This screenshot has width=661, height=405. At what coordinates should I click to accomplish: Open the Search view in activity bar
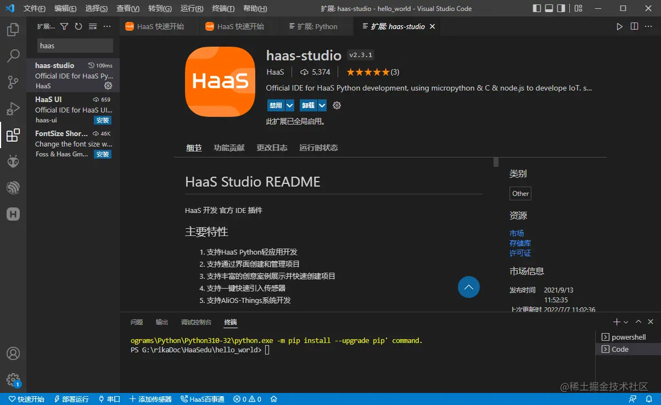tap(13, 56)
